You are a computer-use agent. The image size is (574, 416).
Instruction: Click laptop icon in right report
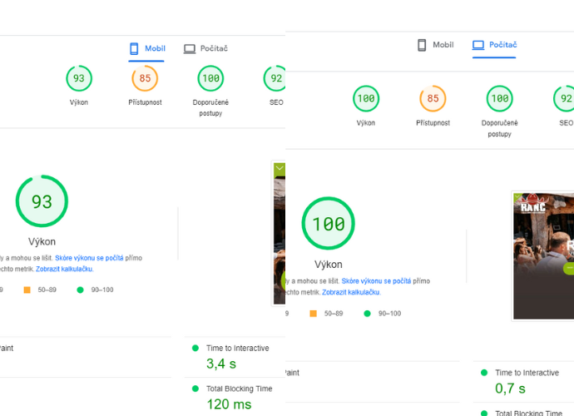(x=478, y=45)
